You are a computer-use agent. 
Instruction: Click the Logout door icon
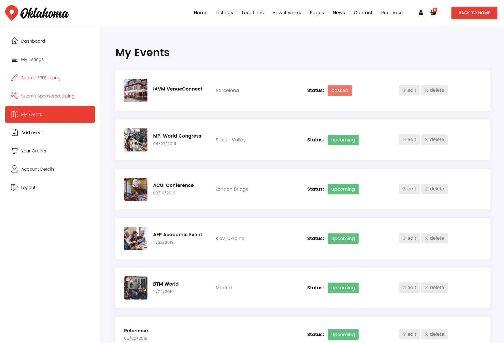point(14,187)
